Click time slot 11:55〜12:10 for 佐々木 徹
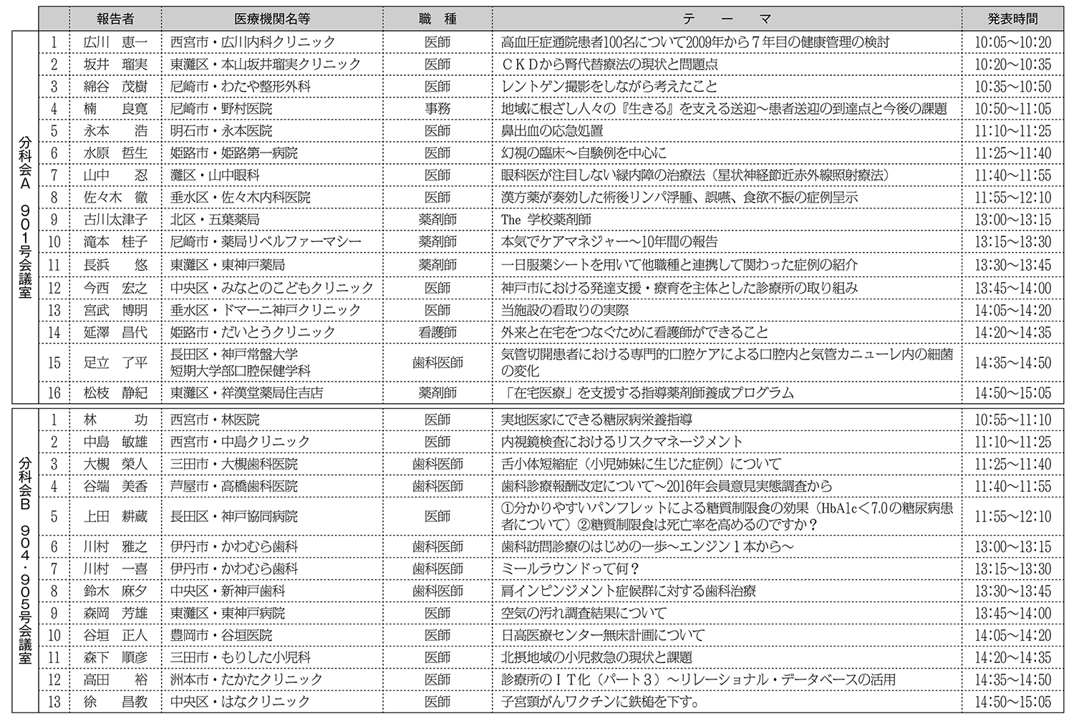Viewport: 1074px width, 721px height. (1013, 198)
